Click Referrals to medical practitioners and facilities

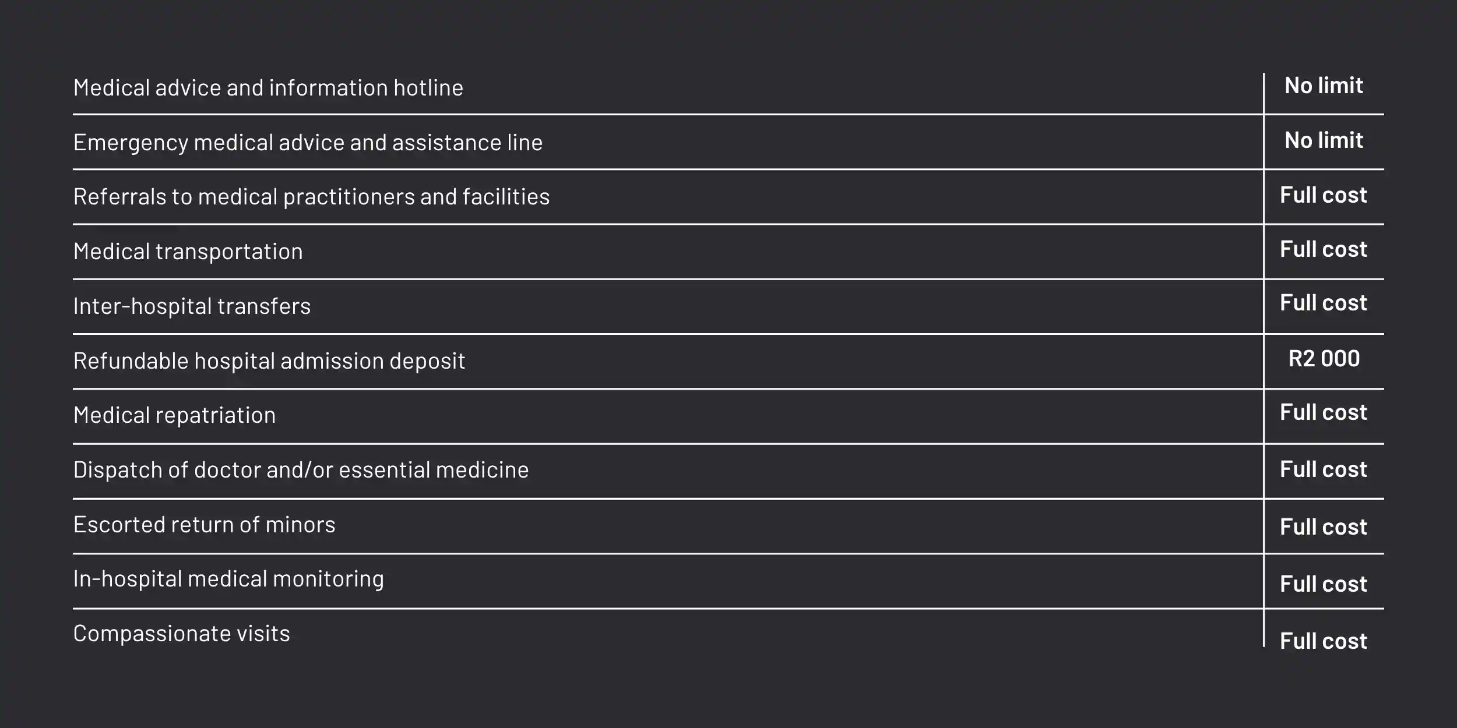point(311,197)
